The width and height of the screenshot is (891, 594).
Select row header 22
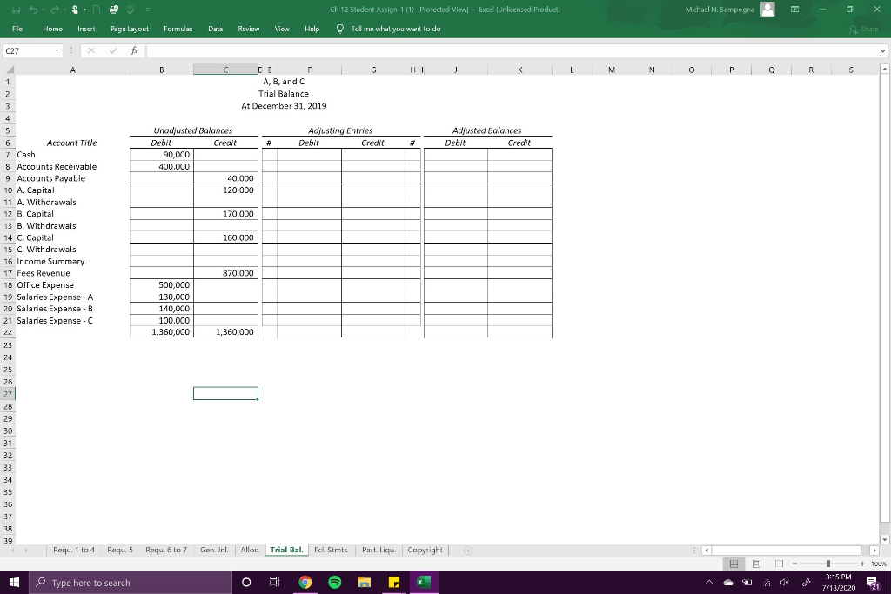coord(8,332)
